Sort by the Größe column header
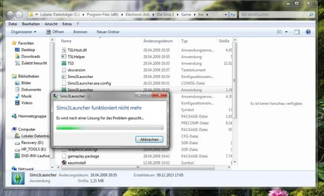Viewport: 324px width, 196px height. [x=224, y=41]
